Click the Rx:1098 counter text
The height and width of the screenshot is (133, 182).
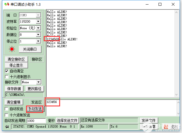click(x=87, y=126)
